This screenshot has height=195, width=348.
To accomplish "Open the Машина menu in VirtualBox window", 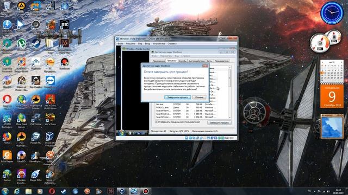I will tap(130, 44).
